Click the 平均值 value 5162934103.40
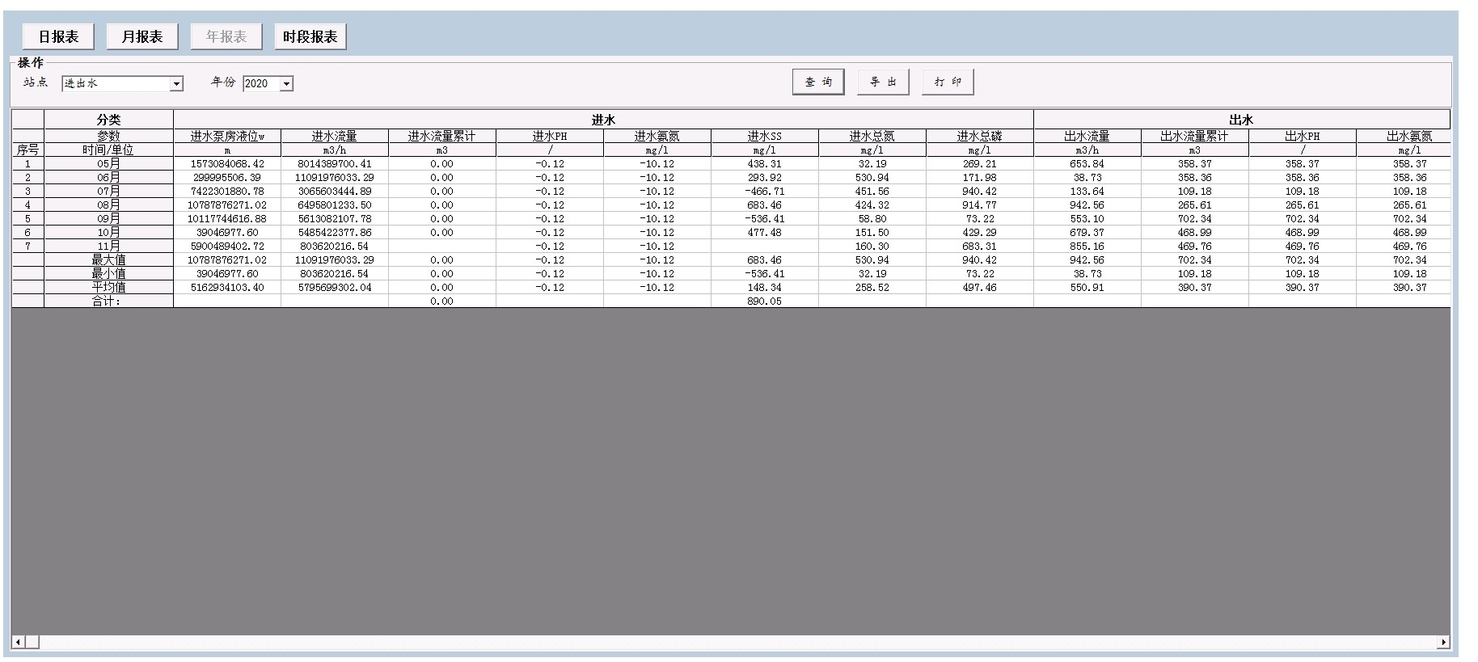The image size is (1478, 662). (x=227, y=287)
